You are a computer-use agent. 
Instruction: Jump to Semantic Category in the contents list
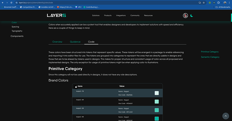[210, 57]
